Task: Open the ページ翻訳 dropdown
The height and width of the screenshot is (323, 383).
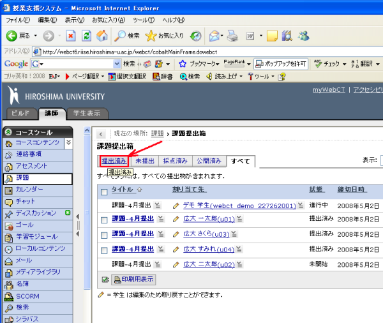Action: click(103, 77)
